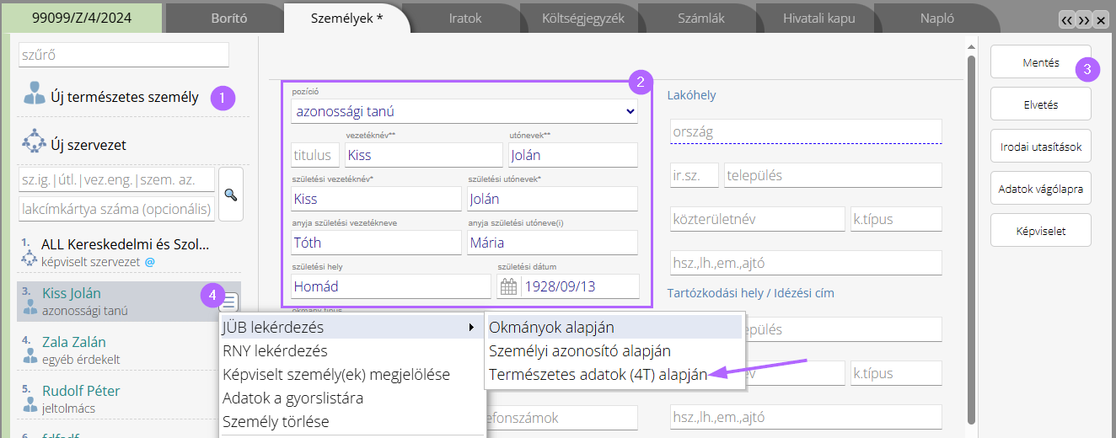1116x438 pixels.
Task: Click the new organization icon
Action: 35,142
